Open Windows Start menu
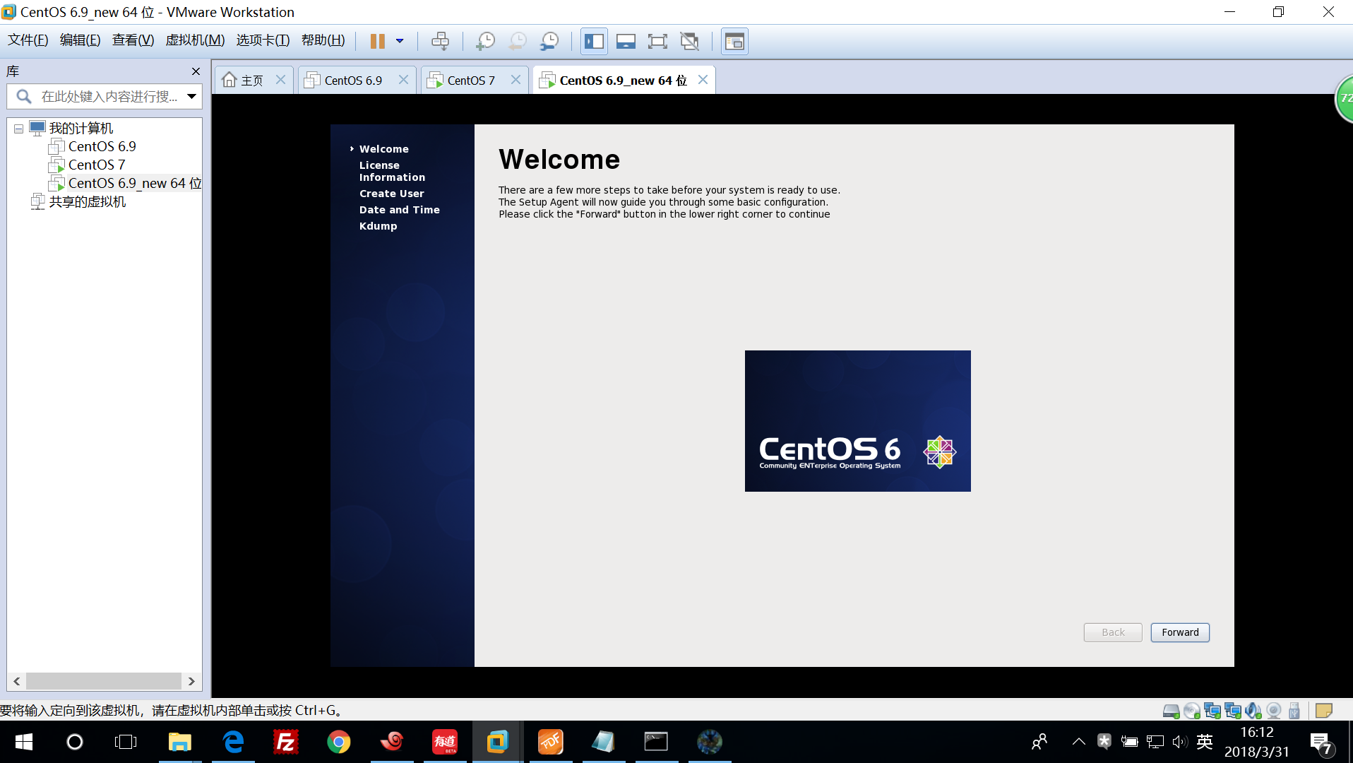This screenshot has width=1353, height=763. 23,742
